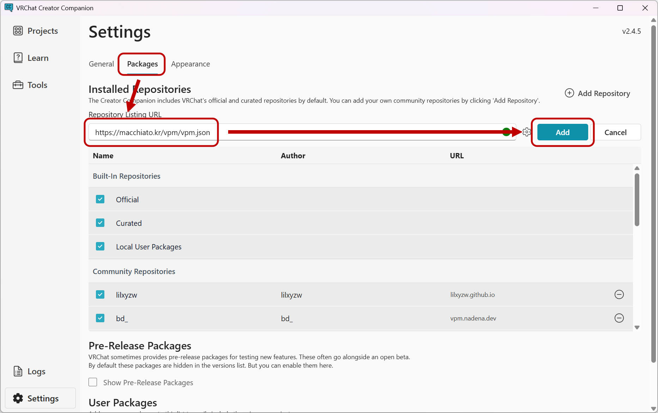Remove the bd_ repository
Screen dimensions: 658x413
619,318
